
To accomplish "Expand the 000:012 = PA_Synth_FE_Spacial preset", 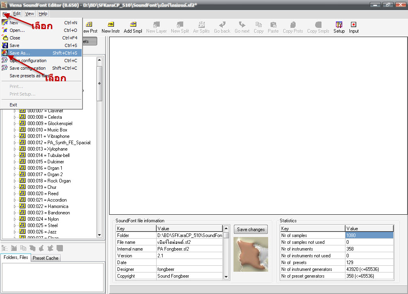I will (x=15, y=143).
